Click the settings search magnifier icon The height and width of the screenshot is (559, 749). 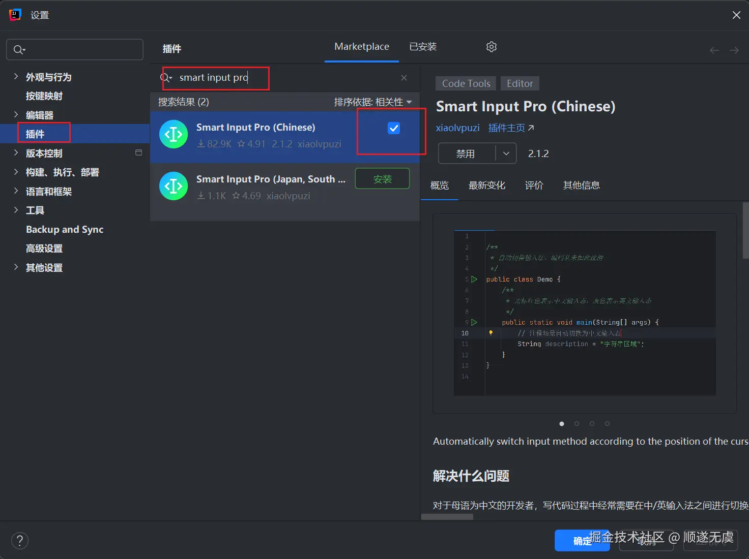(19, 50)
